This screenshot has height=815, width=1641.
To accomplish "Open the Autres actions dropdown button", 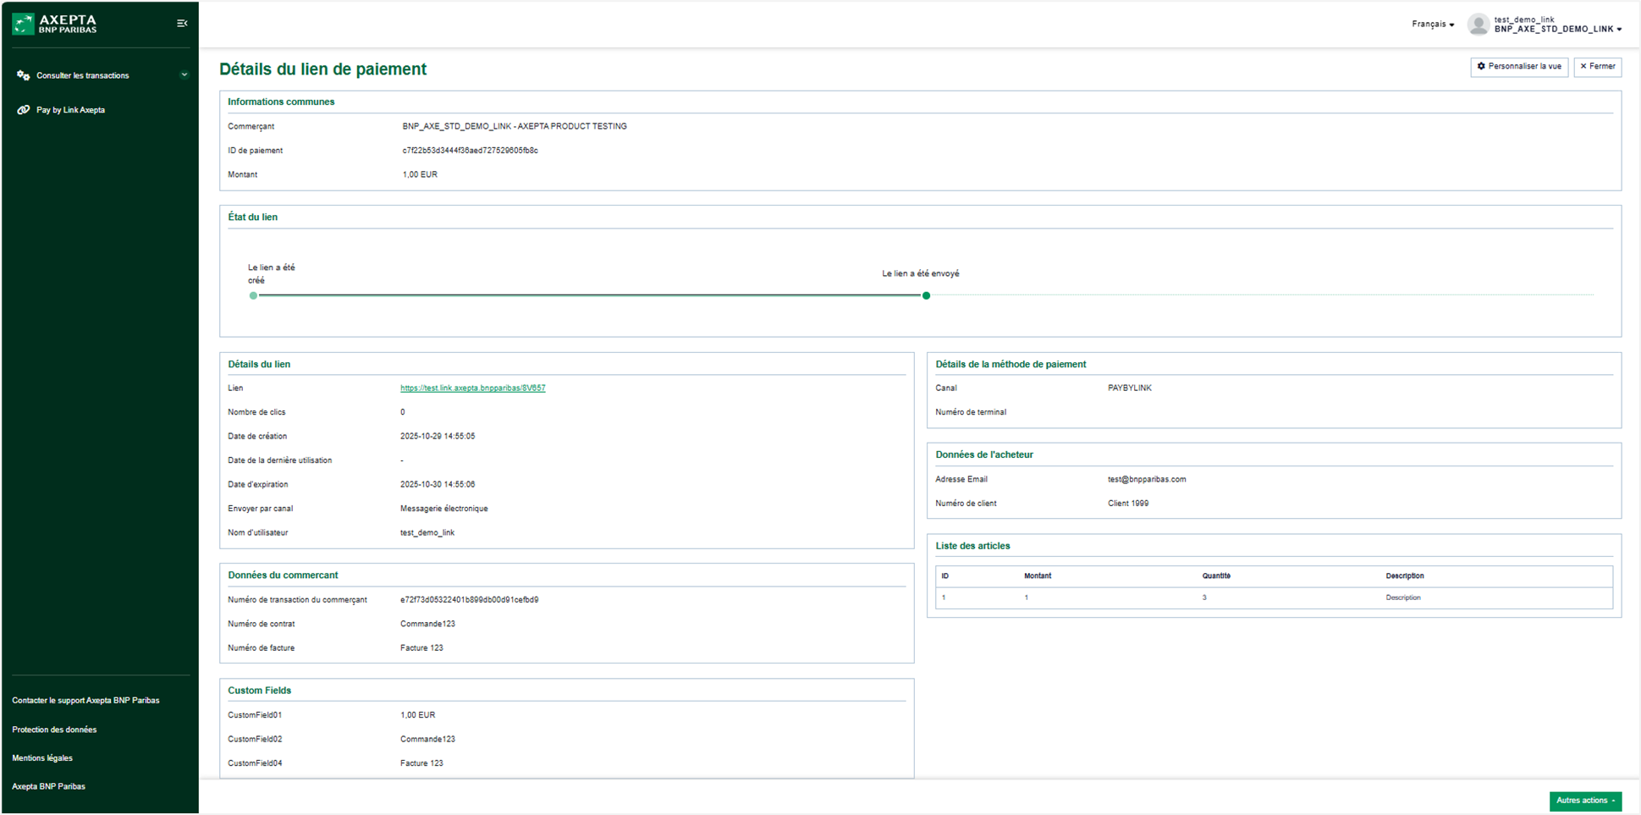I will point(1584,801).
